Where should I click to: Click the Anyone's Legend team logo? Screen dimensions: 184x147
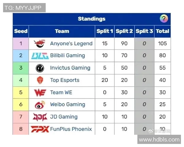(x=40, y=43)
